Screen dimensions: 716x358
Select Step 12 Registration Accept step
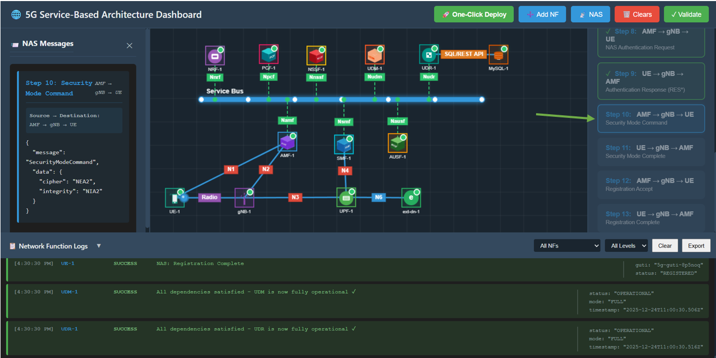point(651,184)
